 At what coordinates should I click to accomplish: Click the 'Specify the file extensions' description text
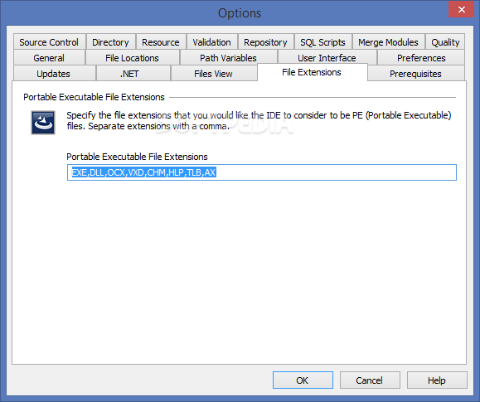tap(259, 121)
